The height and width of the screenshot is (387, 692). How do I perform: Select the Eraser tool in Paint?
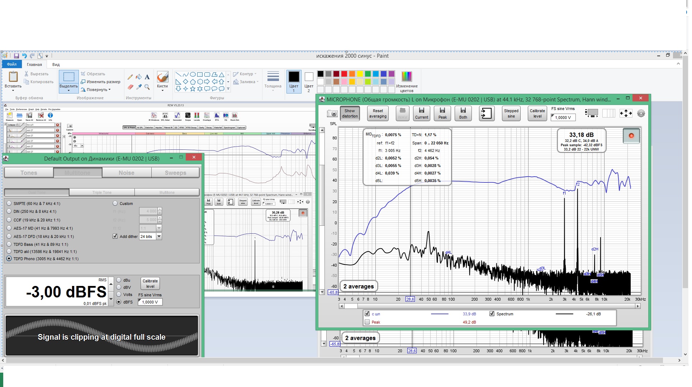130,87
